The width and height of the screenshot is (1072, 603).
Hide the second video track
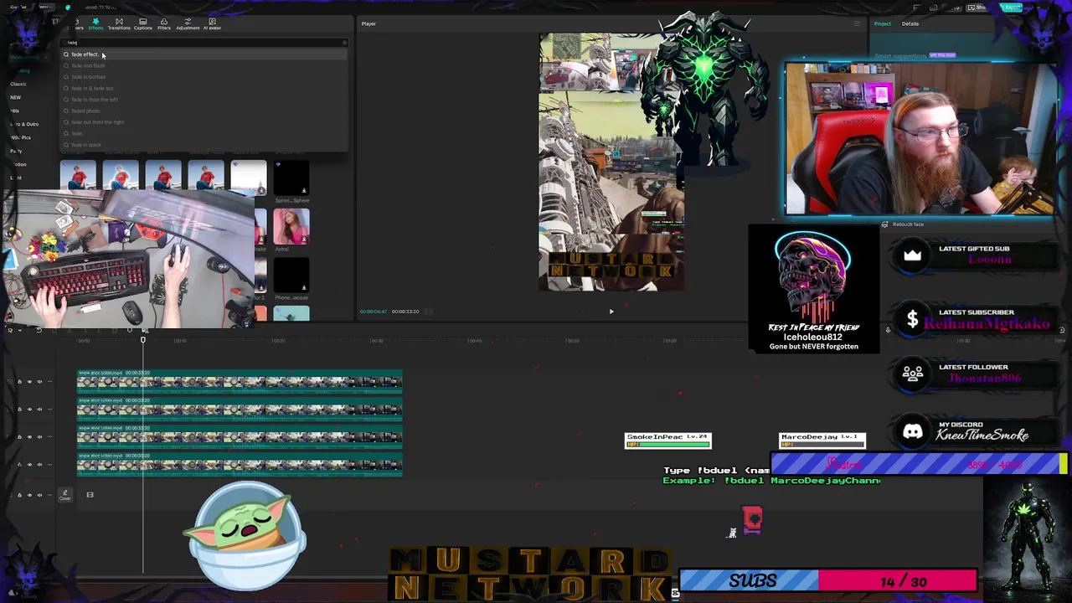[x=28, y=410]
